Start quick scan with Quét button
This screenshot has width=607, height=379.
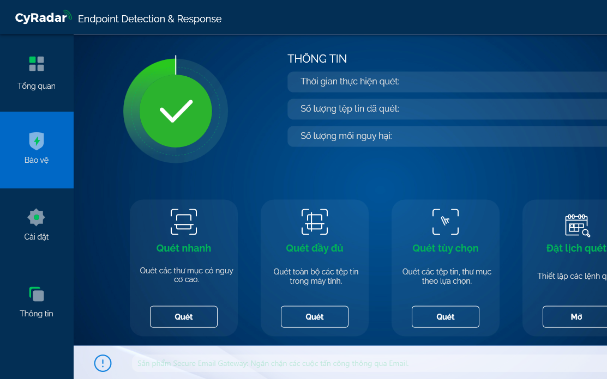184,317
